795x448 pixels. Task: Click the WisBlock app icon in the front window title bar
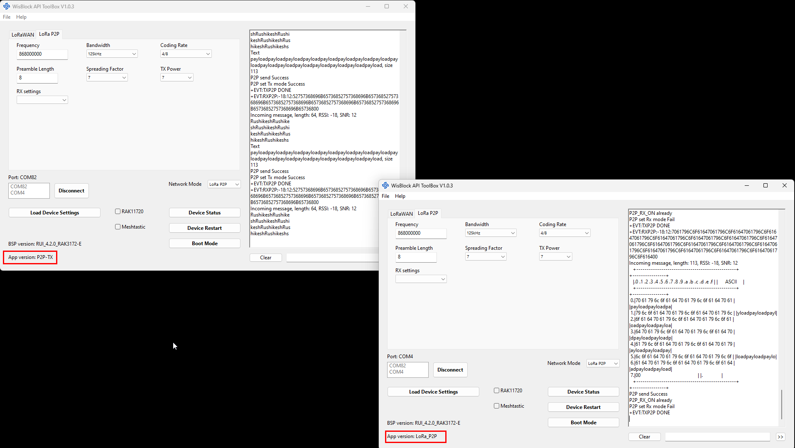[385, 185]
